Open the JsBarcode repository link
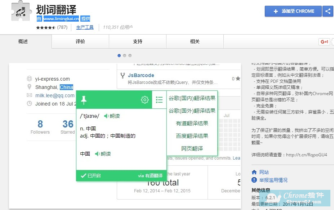This screenshot has width=334, height=210. (141, 75)
